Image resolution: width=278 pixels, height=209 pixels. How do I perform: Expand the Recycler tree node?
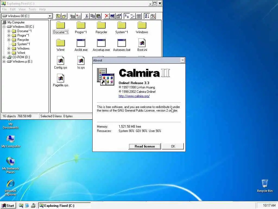[x=9, y=40]
